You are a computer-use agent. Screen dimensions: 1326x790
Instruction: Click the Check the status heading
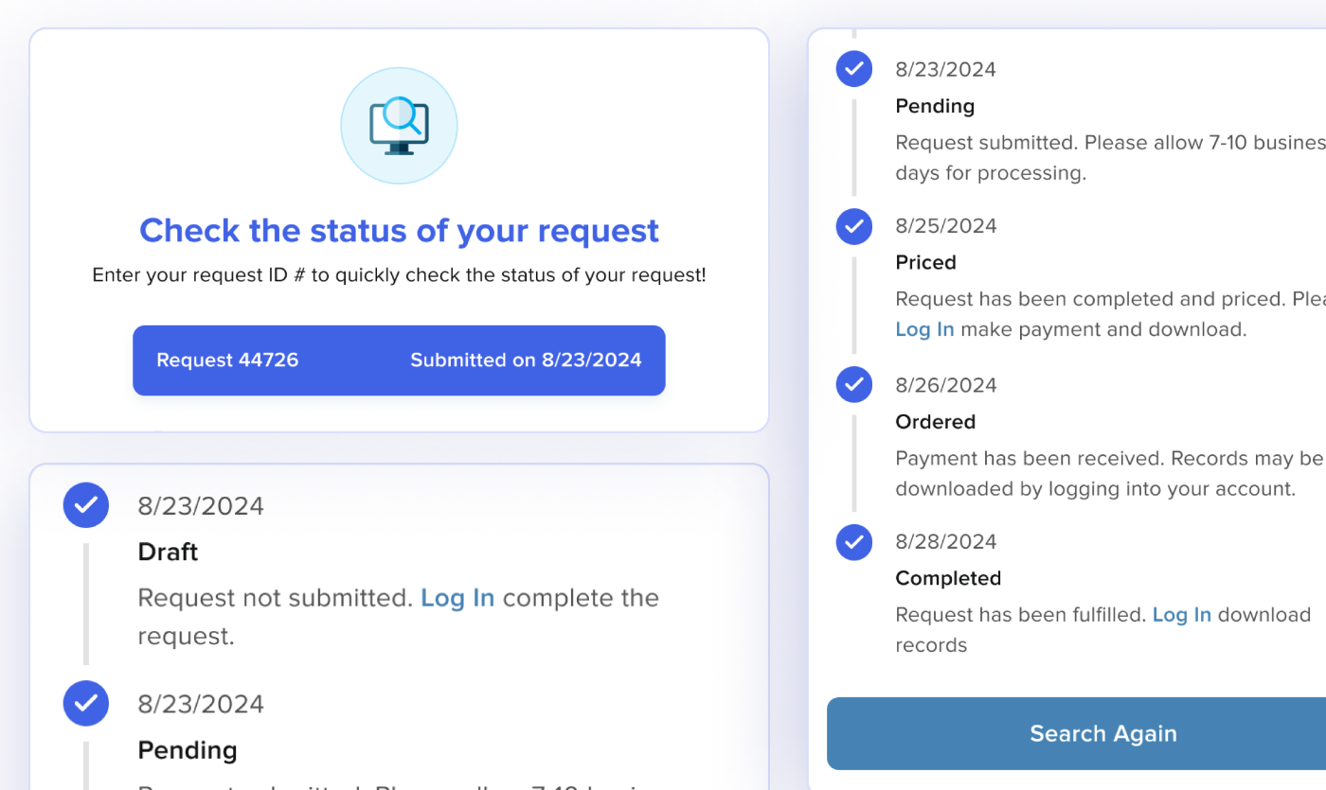coord(399,230)
